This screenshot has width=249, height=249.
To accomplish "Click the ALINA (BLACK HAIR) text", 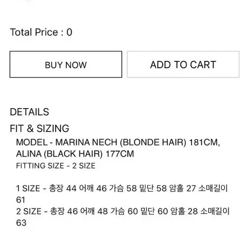I will tap(59, 154).
